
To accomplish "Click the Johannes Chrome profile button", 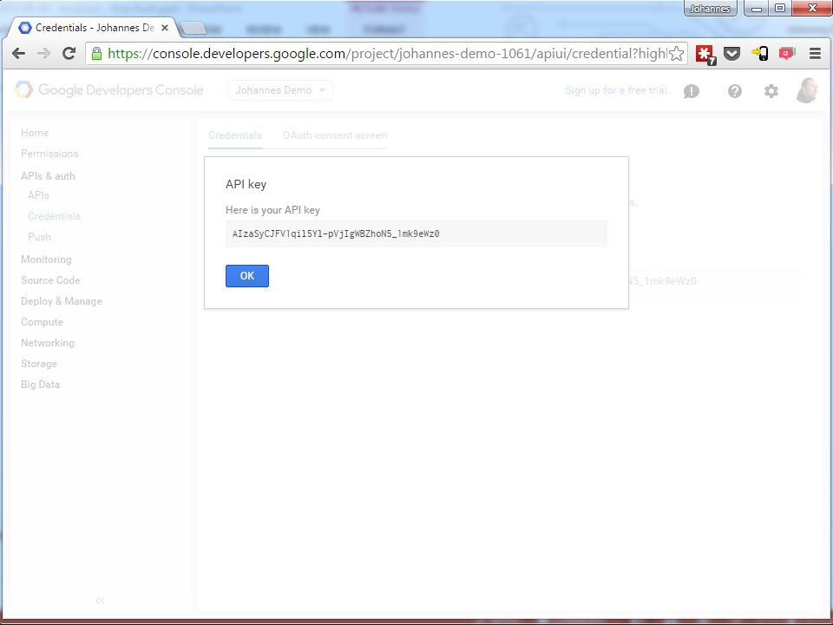I will 710,9.
